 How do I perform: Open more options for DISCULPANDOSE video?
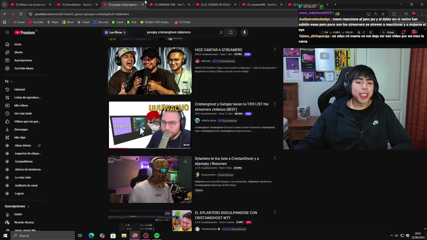275,212
